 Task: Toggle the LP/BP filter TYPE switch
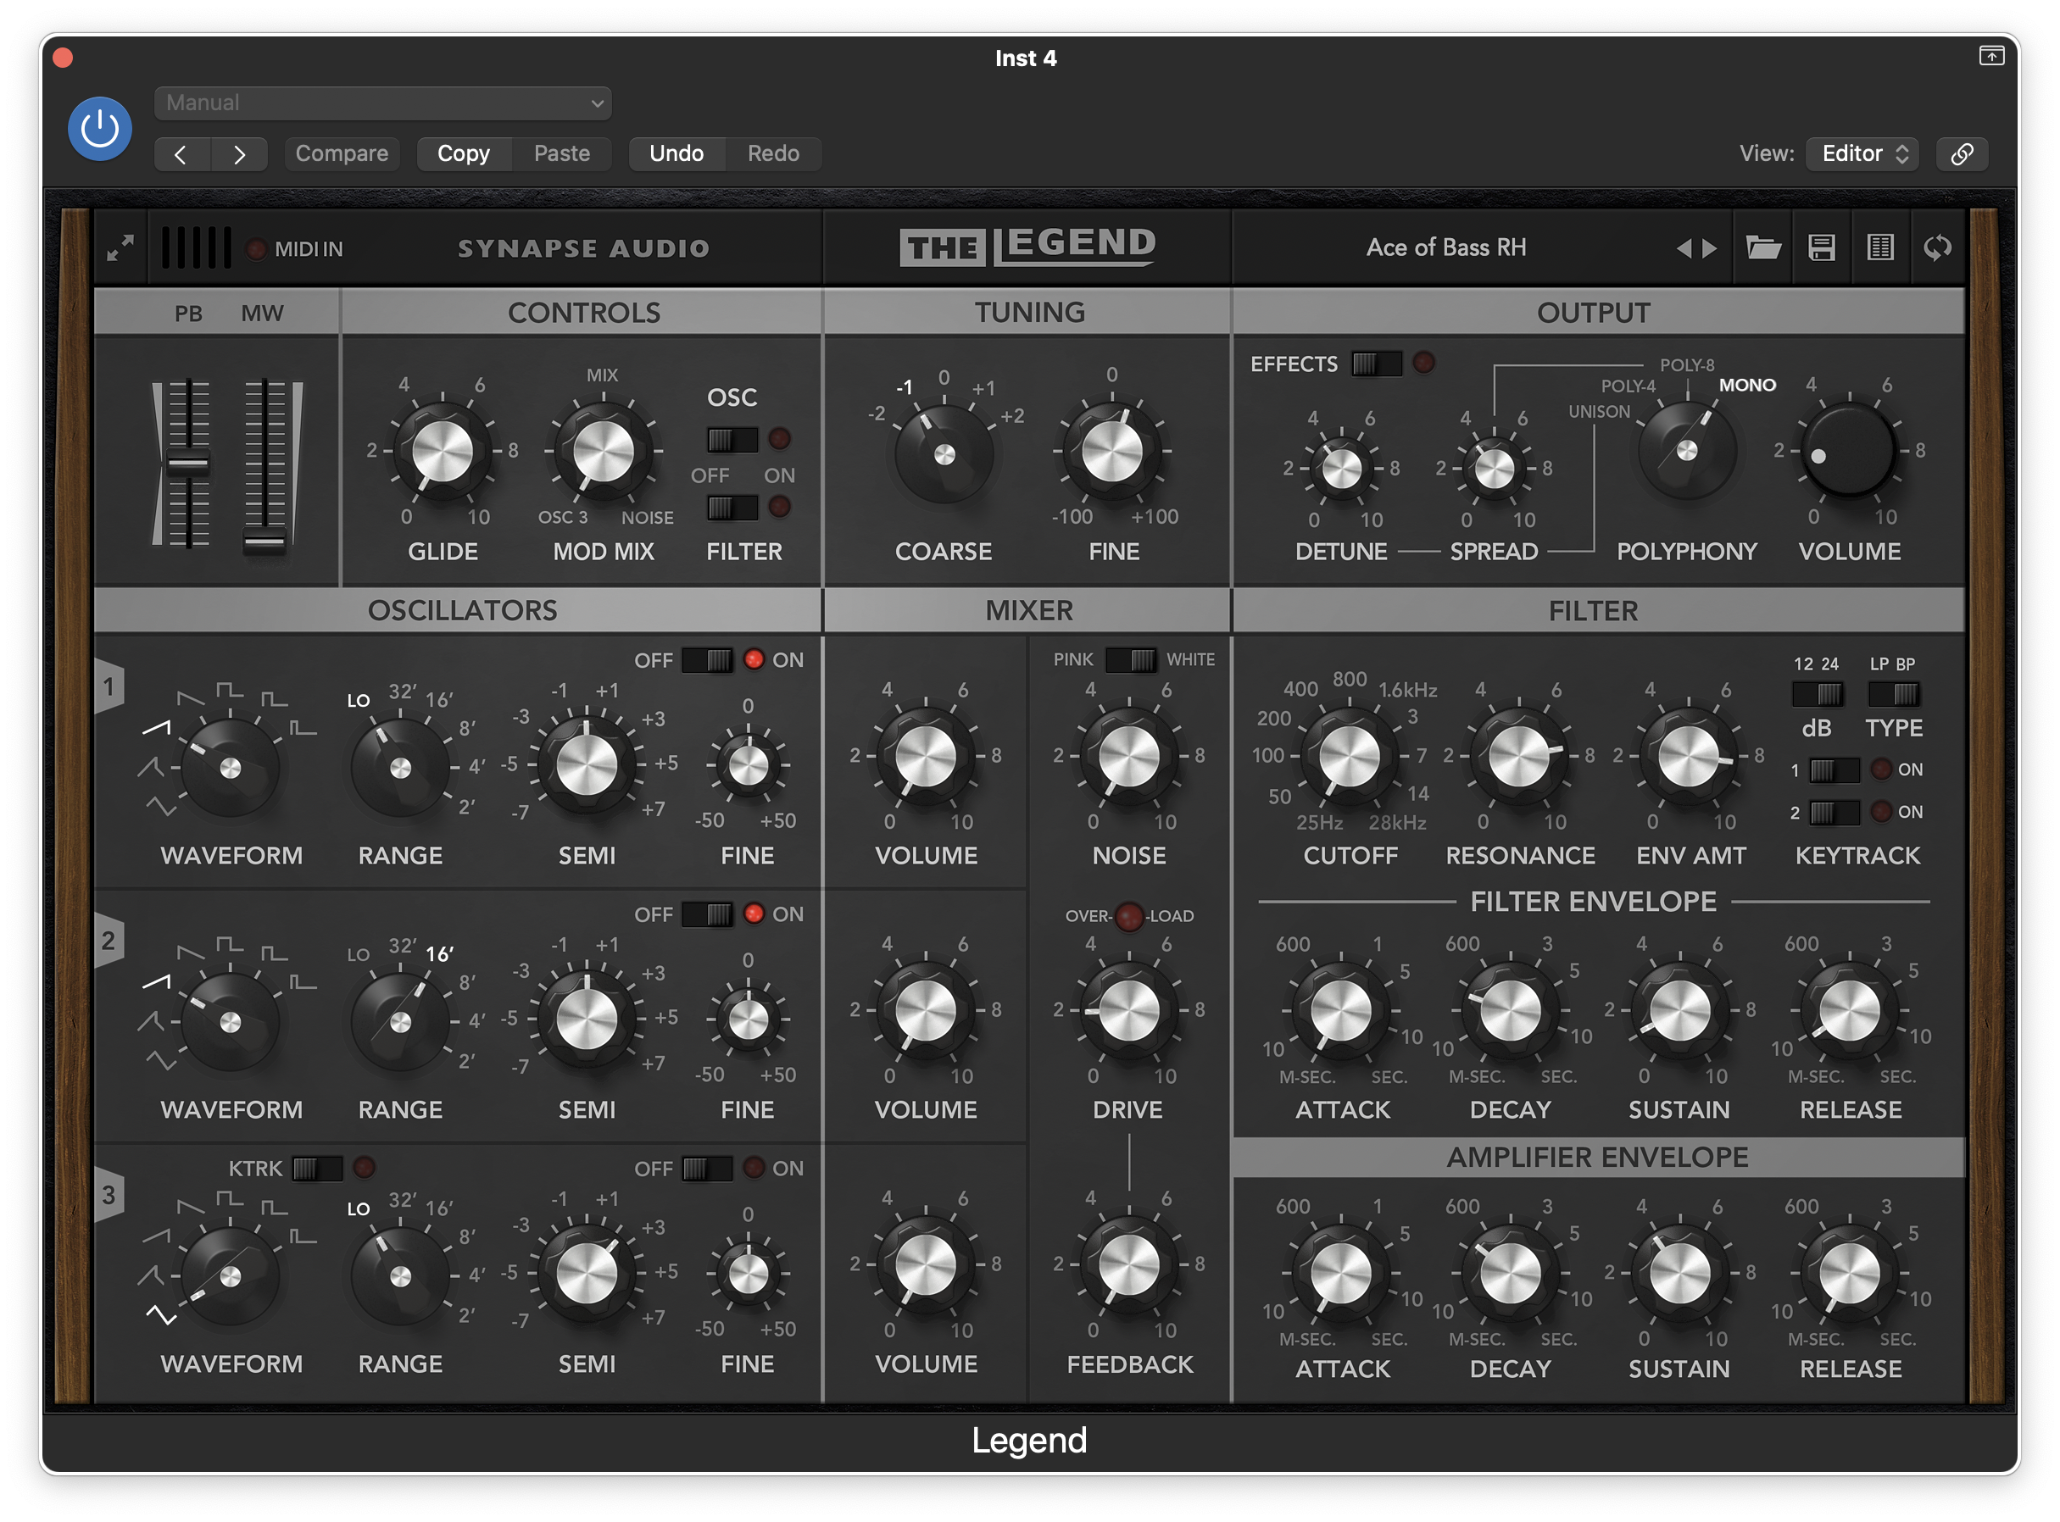[x=1894, y=694]
